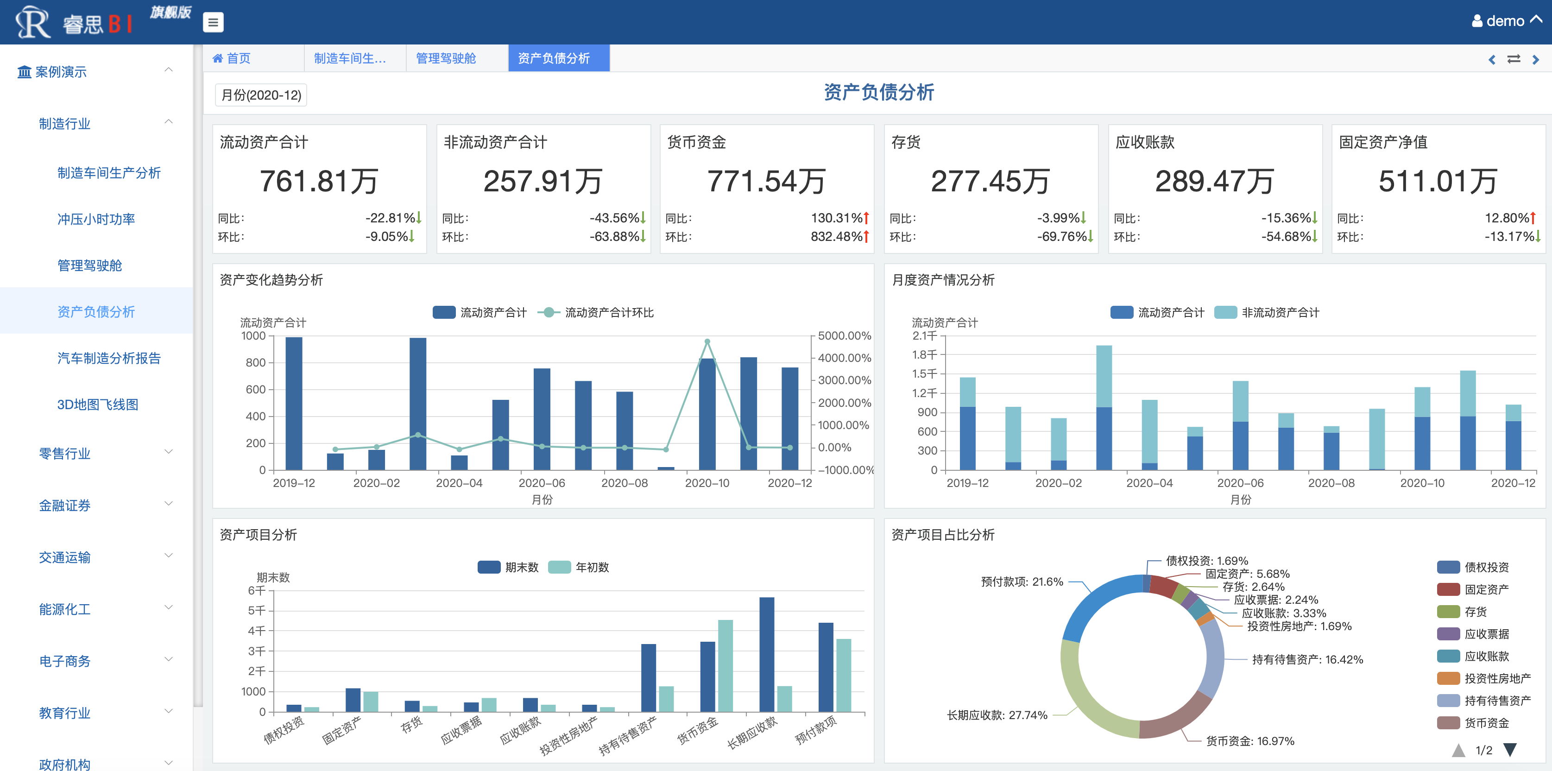
Task: Click the 流动资产合计 KPI card value
Action: (x=319, y=181)
